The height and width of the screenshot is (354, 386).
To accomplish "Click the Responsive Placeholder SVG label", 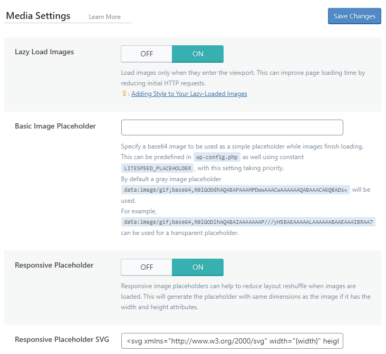I will 62,339.
